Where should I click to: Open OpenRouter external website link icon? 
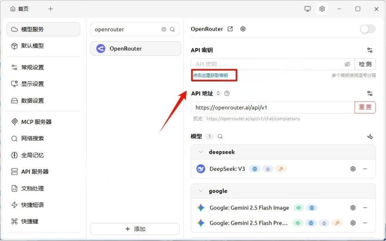coord(230,29)
